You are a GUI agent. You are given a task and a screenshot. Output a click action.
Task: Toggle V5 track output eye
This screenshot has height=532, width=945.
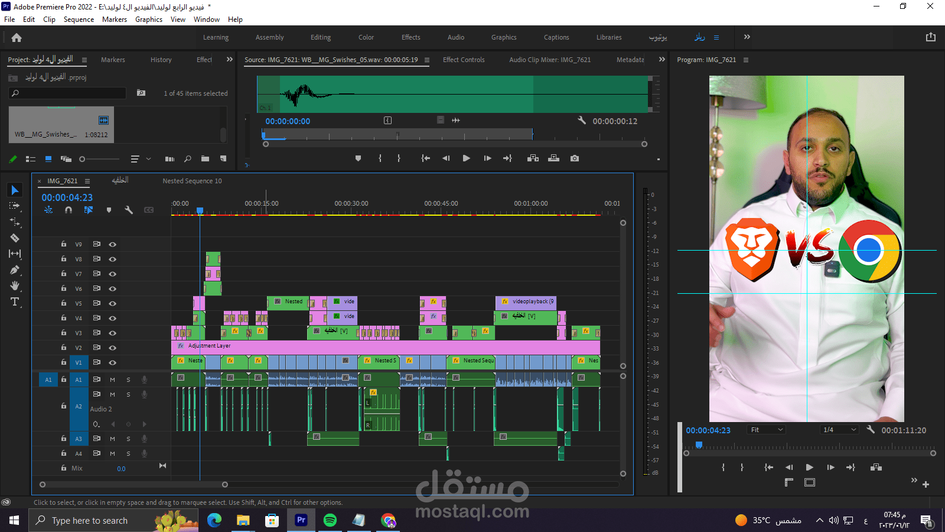112,303
